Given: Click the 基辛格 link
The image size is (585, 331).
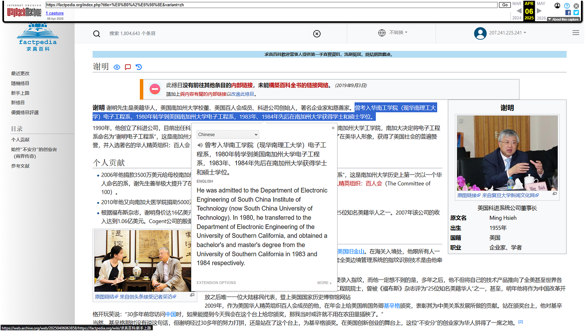Looking at the screenshot, I should [x=393, y=306].
